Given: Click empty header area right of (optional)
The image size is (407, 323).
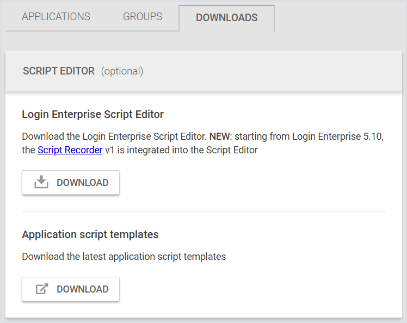Looking at the screenshot, I should click(272, 71).
